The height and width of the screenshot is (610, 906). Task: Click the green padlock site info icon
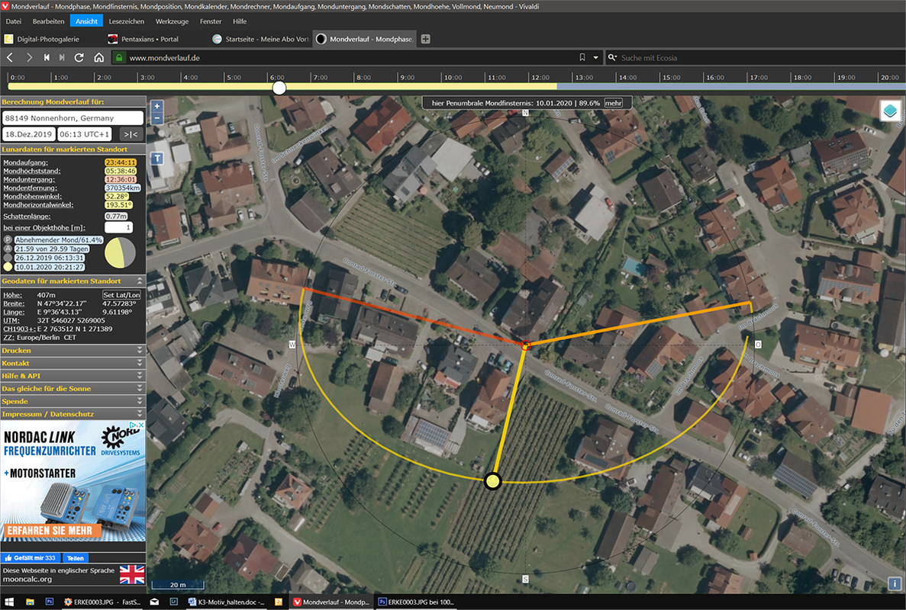(118, 58)
